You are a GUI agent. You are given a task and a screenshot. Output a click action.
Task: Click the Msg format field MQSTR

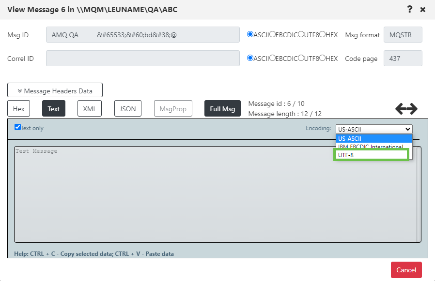click(403, 35)
